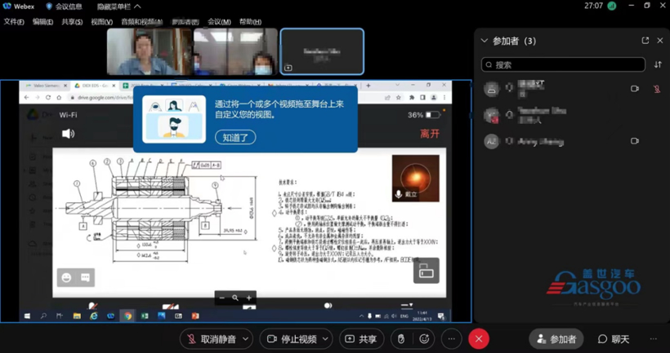Click the 共享 share button
Viewport: 670px width, 353px height.
(360, 338)
